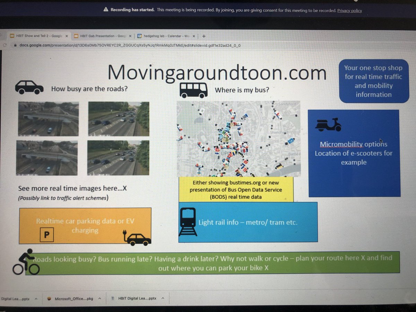Select the yellow BODS real time data box
Screen dimensions: 416x312
point(236,190)
